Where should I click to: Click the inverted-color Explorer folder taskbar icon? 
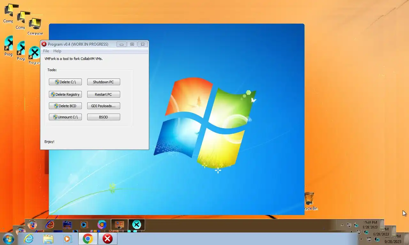pos(67,225)
